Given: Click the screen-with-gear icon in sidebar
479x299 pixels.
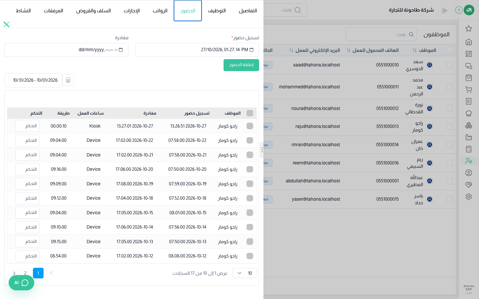Looking at the screenshot, I should 469,66.
